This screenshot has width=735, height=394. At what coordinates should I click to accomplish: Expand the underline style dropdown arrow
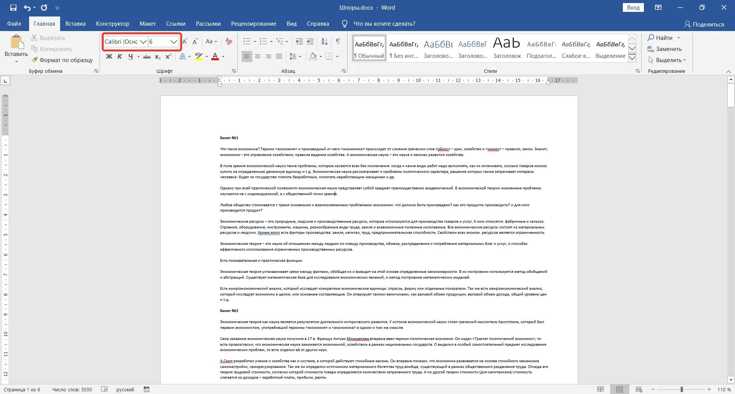point(138,57)
